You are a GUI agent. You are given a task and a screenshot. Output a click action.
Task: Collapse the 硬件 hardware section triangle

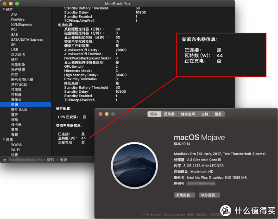click(4, 10)
